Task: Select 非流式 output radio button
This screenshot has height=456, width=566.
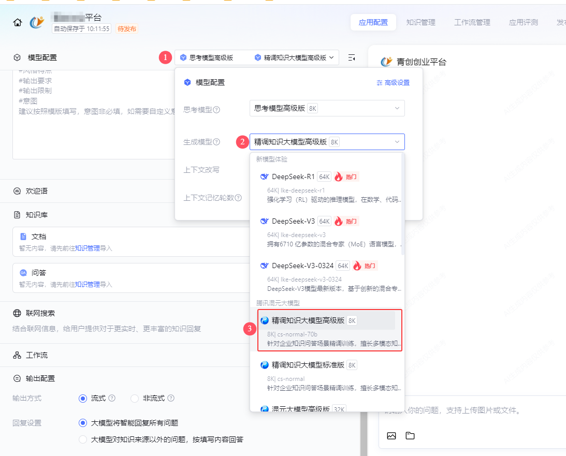Action: (135, 398)
